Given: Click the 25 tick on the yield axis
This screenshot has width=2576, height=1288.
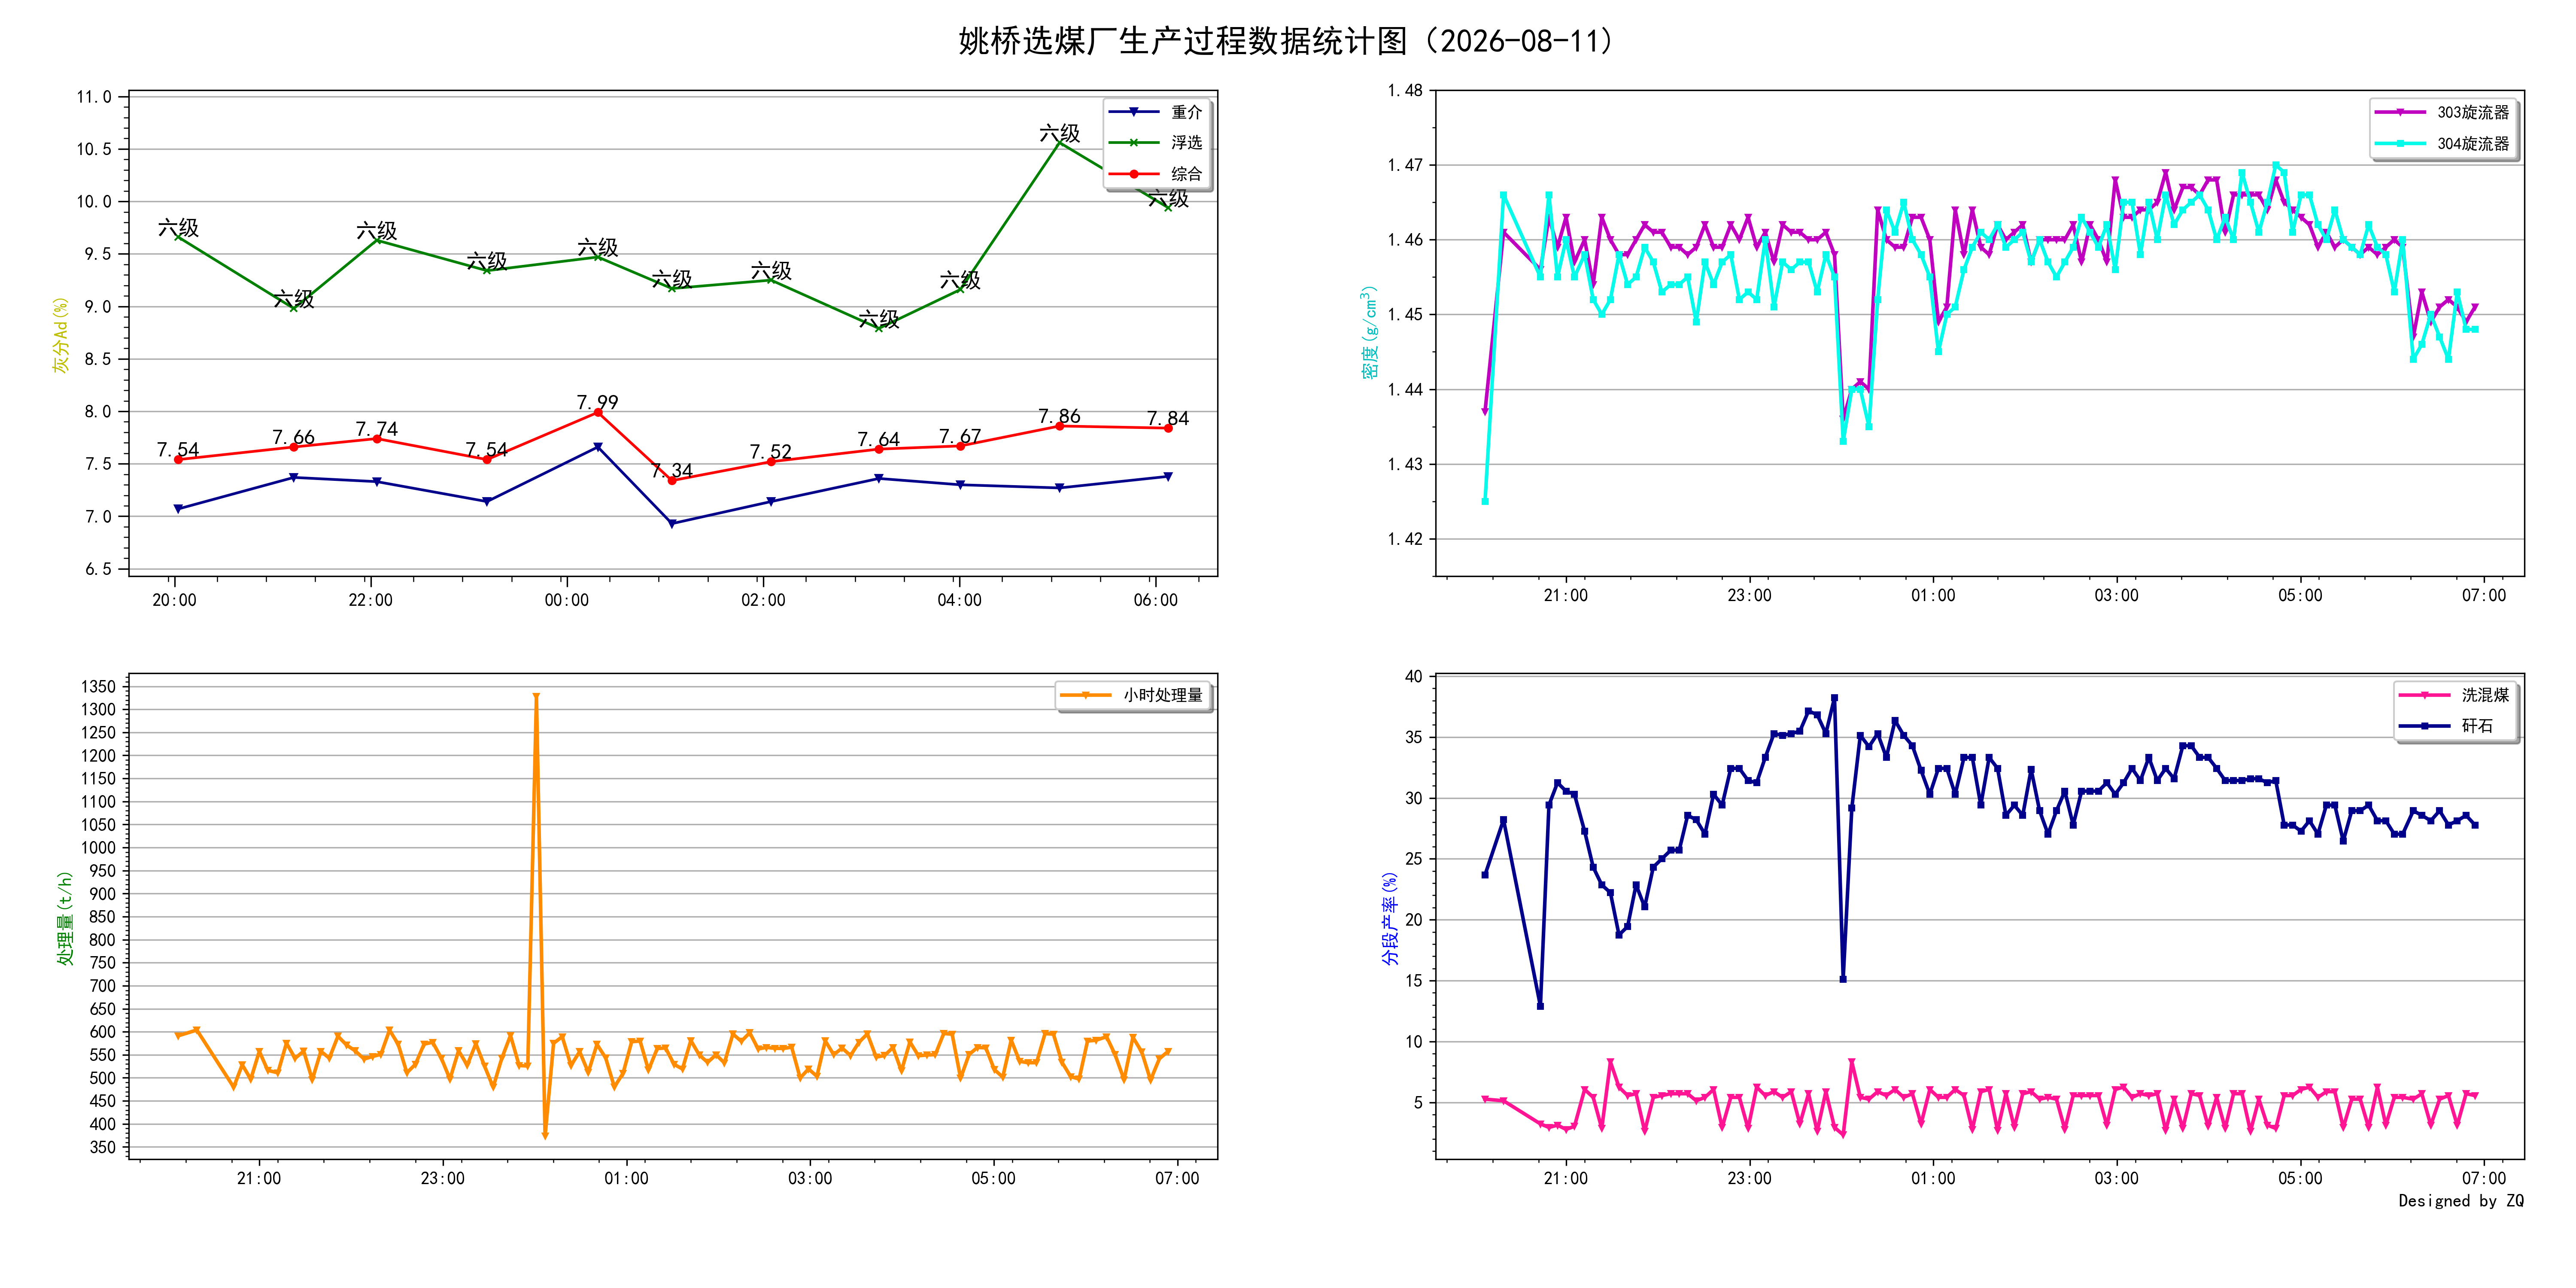Looking at the screenshot, I should pyautogui.click(x=1413, y=859).
